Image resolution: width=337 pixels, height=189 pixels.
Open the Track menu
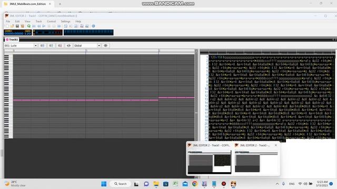point(38,22)
